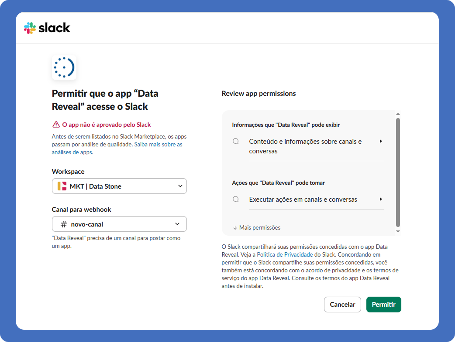This screenshot has width=455, height=342.
Task: Expand Executar ações em canais arrow
Action: pos(381,199)
